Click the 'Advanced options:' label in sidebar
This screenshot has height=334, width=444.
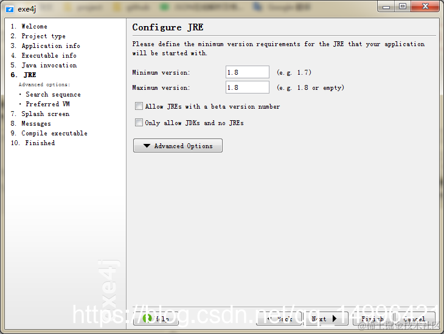(x=44, y=84)
